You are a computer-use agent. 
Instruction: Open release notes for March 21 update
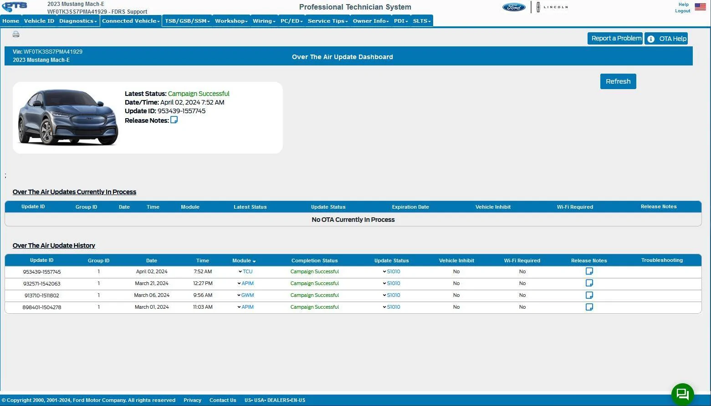[x=589, y=283]
